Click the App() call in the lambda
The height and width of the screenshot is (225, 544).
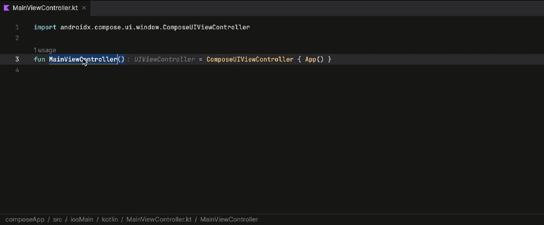[x=314, y=60]
